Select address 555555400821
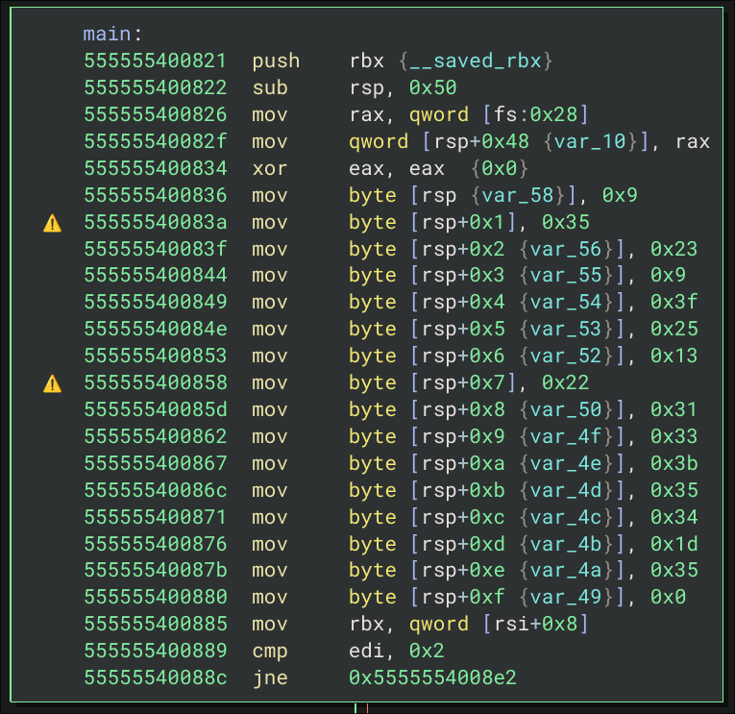 pyautogui.click(x=156, y=62)
